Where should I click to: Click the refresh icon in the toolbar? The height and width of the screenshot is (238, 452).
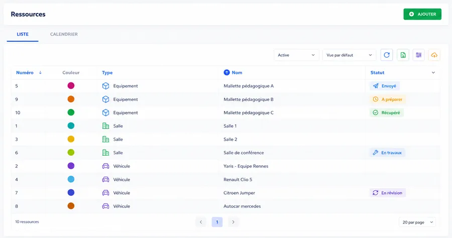387,55
